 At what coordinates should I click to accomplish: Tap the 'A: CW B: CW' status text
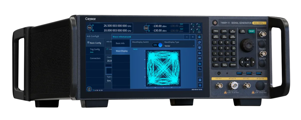tap(98, 90)
